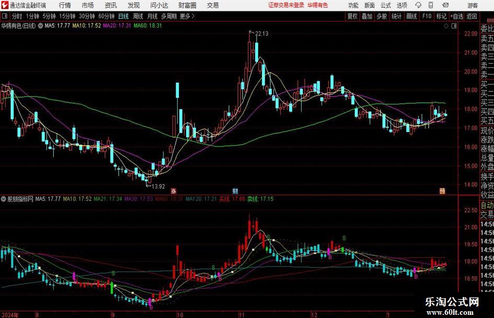
Task: Open 多周期 multi-period view
Action: [x=169, y=16]
